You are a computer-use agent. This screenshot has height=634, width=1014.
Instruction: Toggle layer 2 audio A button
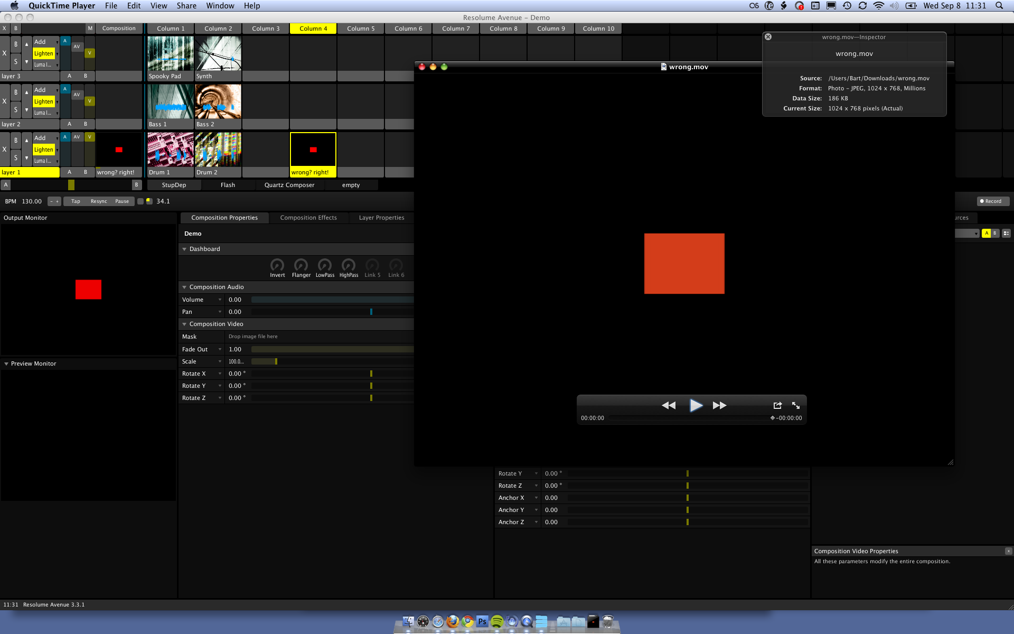[x=65, y=89]
